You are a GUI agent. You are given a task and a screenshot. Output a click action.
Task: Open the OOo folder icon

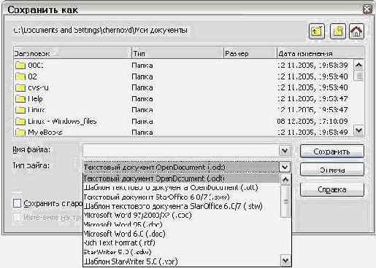tap(20, 66)
